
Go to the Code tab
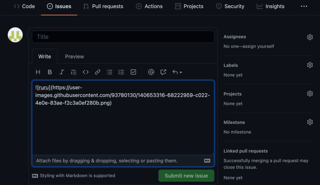[24, 6]
